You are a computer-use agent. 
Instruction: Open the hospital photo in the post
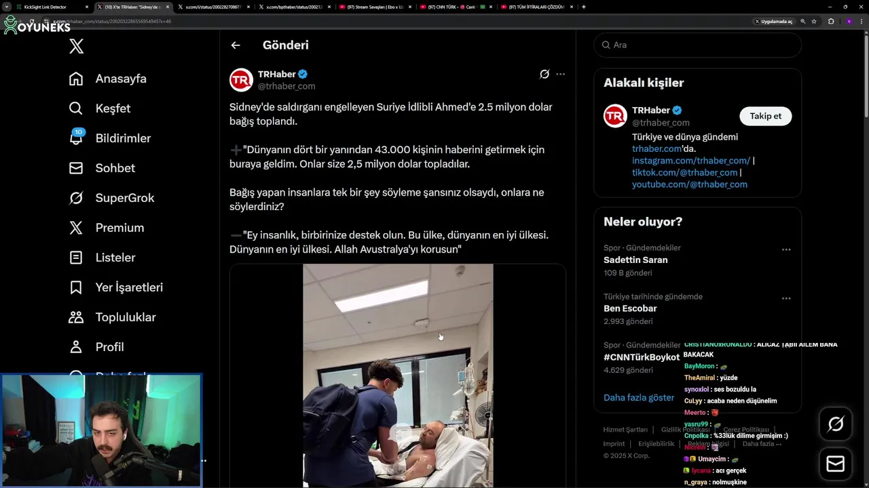(398, 375)
